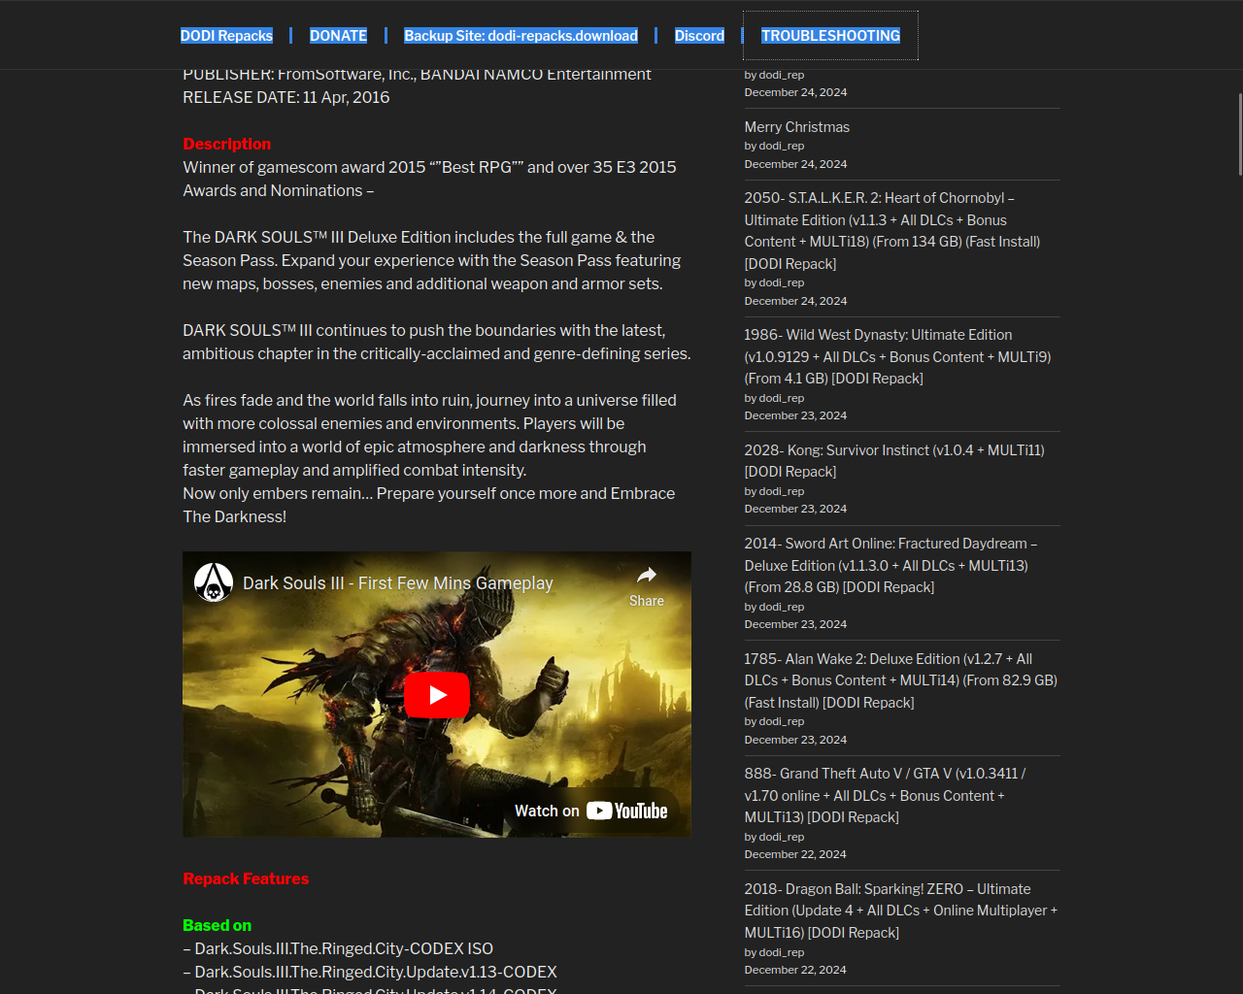Open the video channel avatar icon
The width and height of the screenshot is (1243, 994).
(x=214, y=582)
